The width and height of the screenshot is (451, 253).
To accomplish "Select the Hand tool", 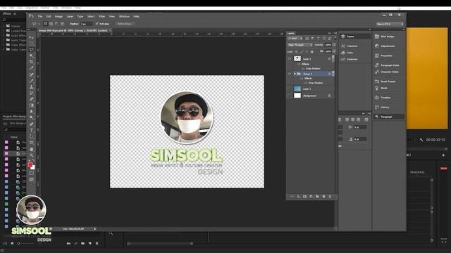I will [31, 149].
